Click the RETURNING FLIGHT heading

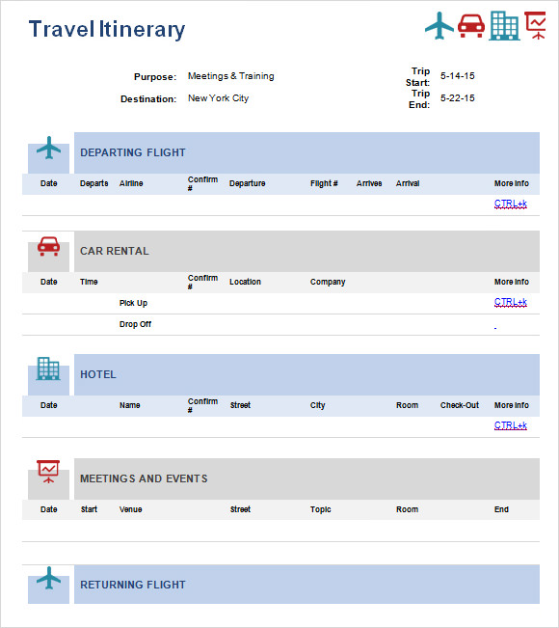(133, 585)
